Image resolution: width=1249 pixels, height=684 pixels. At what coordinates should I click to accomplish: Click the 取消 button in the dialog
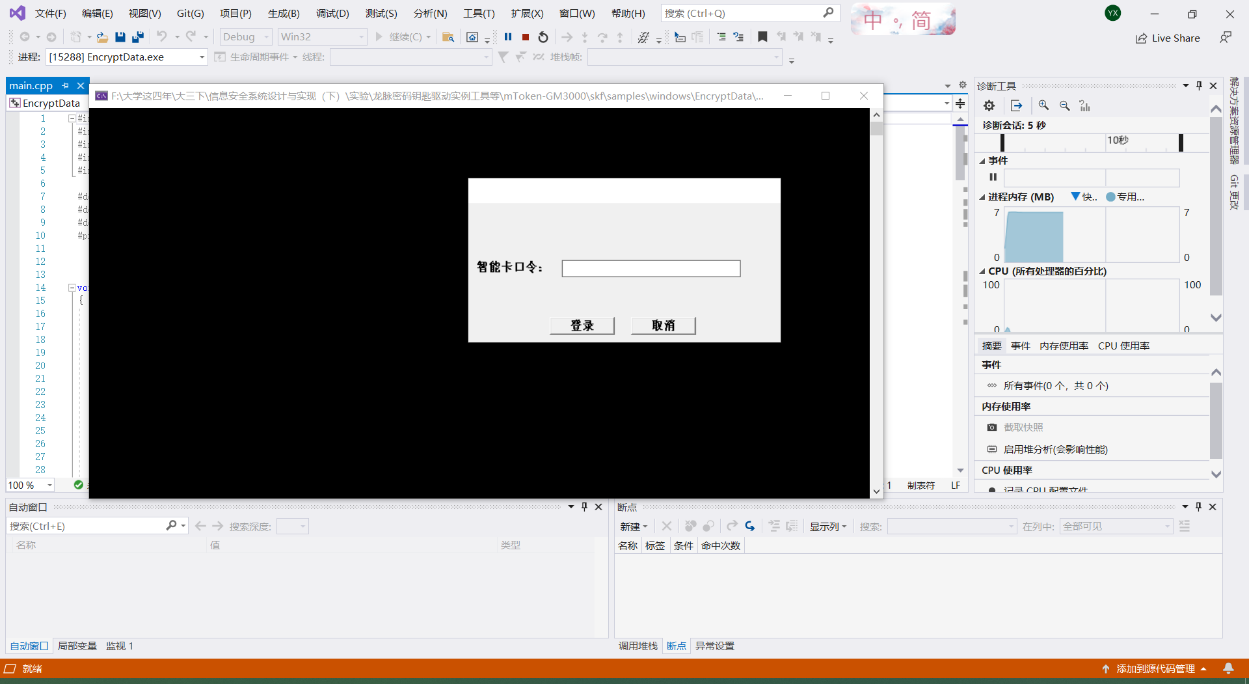(x=664, y=325)
